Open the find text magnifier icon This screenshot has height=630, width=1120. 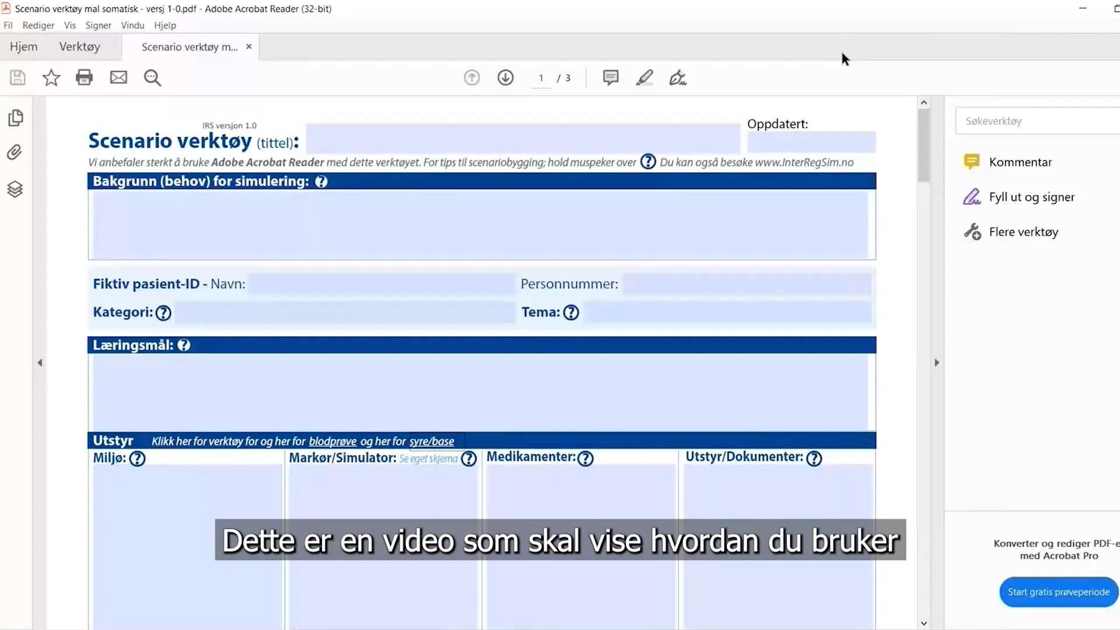(152, 78)
